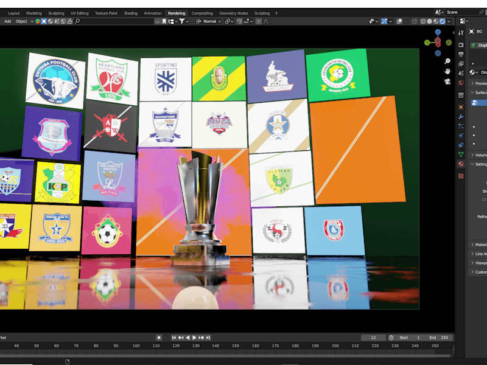Viewport: 487px width, 365px height.
Task: Open viewport object visibility dropdown
Action: [x=373, y=21]
